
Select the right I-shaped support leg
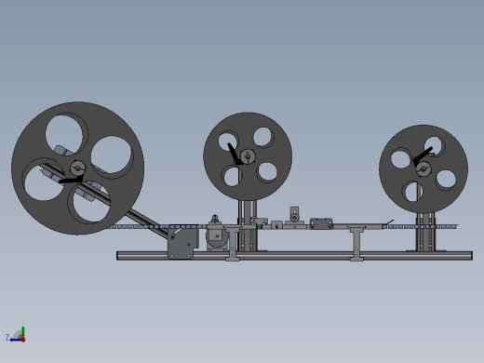[x=356, y=244]
